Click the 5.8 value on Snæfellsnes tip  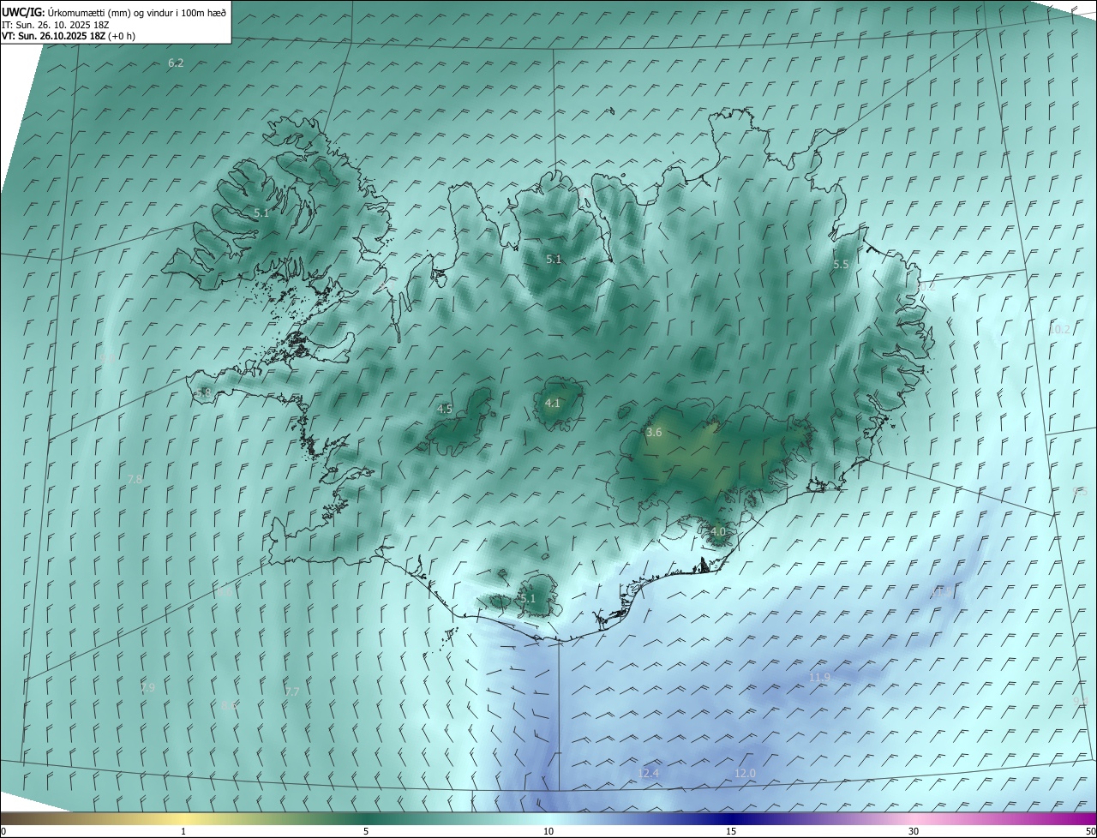tap(203, 392)
